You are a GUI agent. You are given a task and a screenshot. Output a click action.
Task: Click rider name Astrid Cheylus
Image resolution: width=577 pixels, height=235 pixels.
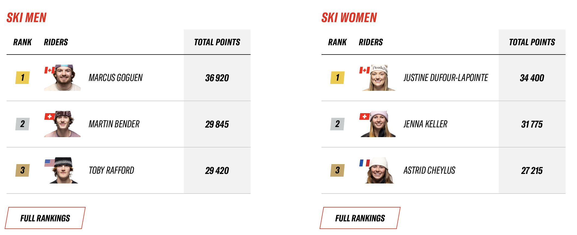(429, 171)
